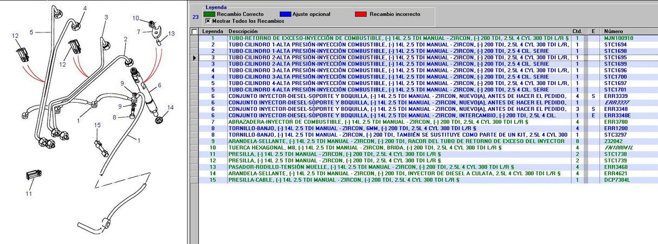Click the sealing washer drawing at callout 14
658x244 pixels.
click(159, 118)
